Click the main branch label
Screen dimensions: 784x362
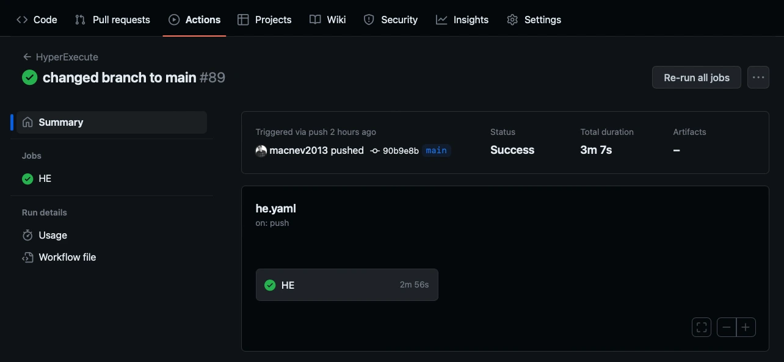pos(436,150)
